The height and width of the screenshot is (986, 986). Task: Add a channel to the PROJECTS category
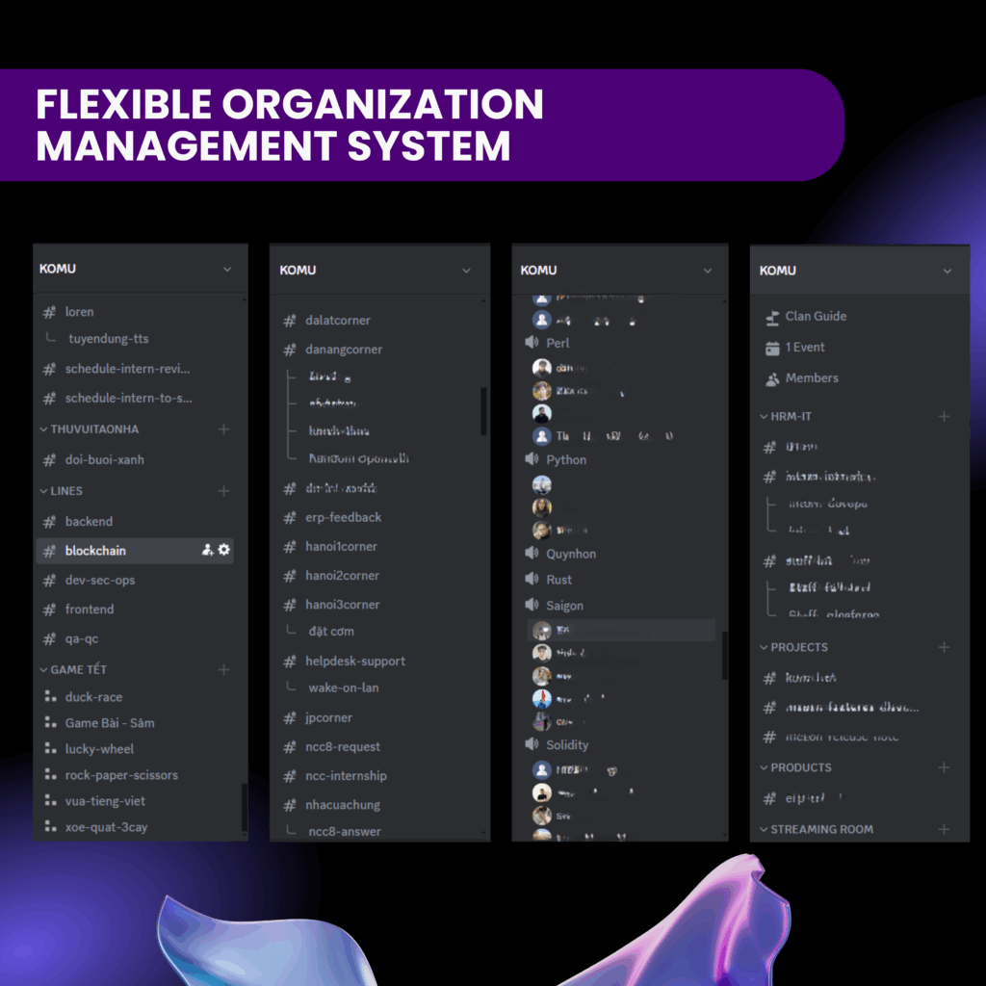[944, 647]
